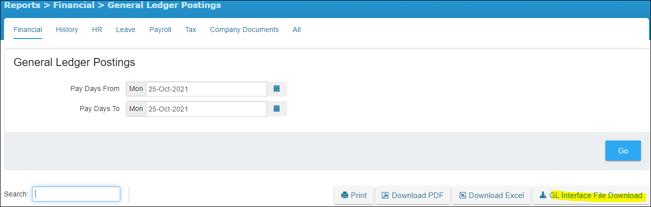Click the printer icon on Print button
The image size is (651, 207).
[344, 195]
